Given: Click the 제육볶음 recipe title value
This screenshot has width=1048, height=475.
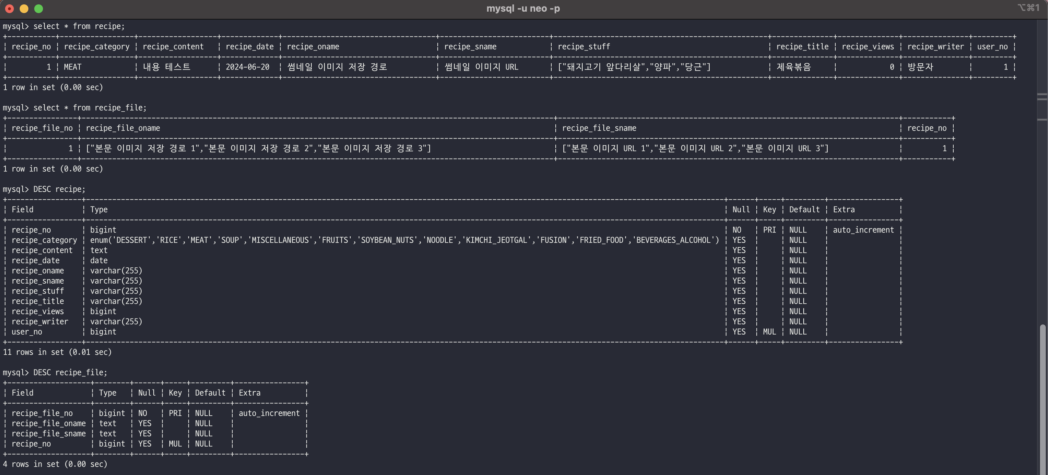Looking at the screenshot, I should (793, 67).
